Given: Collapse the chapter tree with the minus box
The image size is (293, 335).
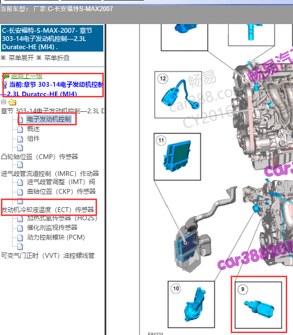Looking at the screenshot, I should pyautogui.click(x=3, y=102).
